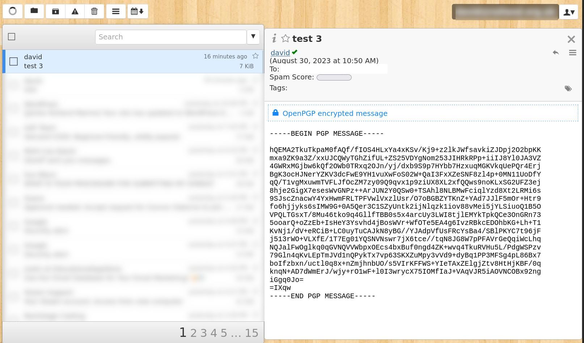
Task: Reply to the test 3 message
Action: pyautogui.click(x=556, y=52)
